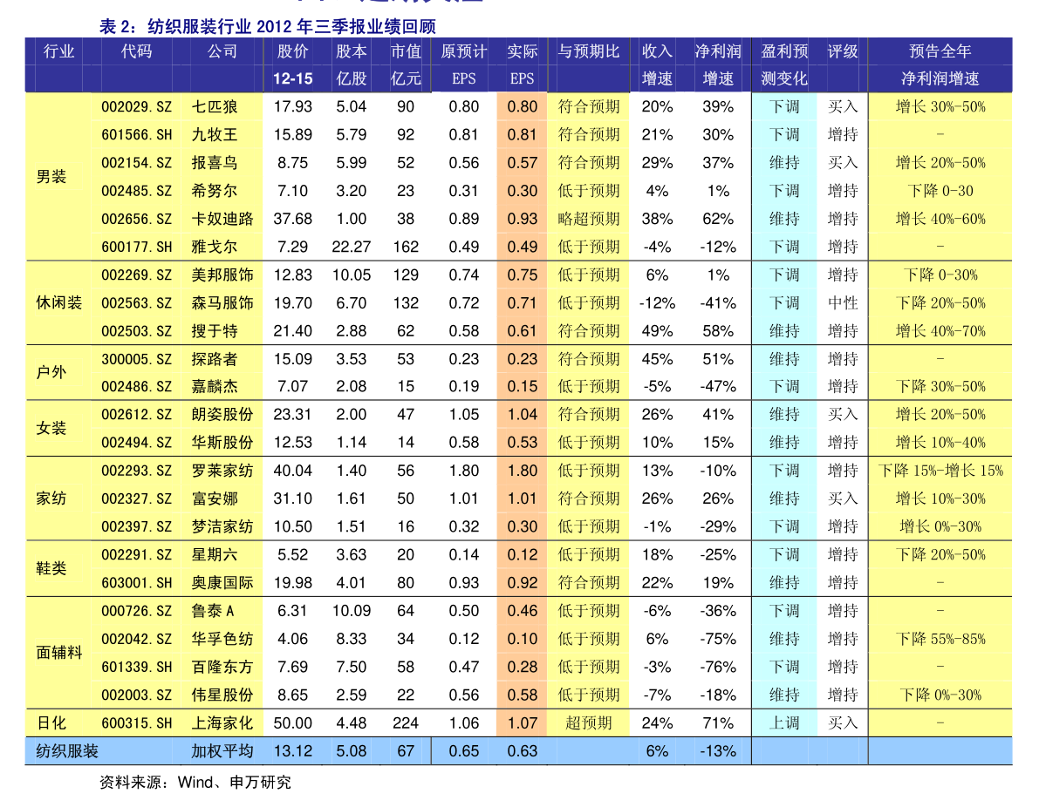Click the 休闲装 sector label

[59, 303]
